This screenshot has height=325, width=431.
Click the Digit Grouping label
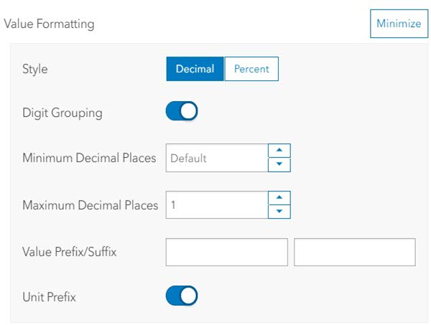(x=62, y=113)
